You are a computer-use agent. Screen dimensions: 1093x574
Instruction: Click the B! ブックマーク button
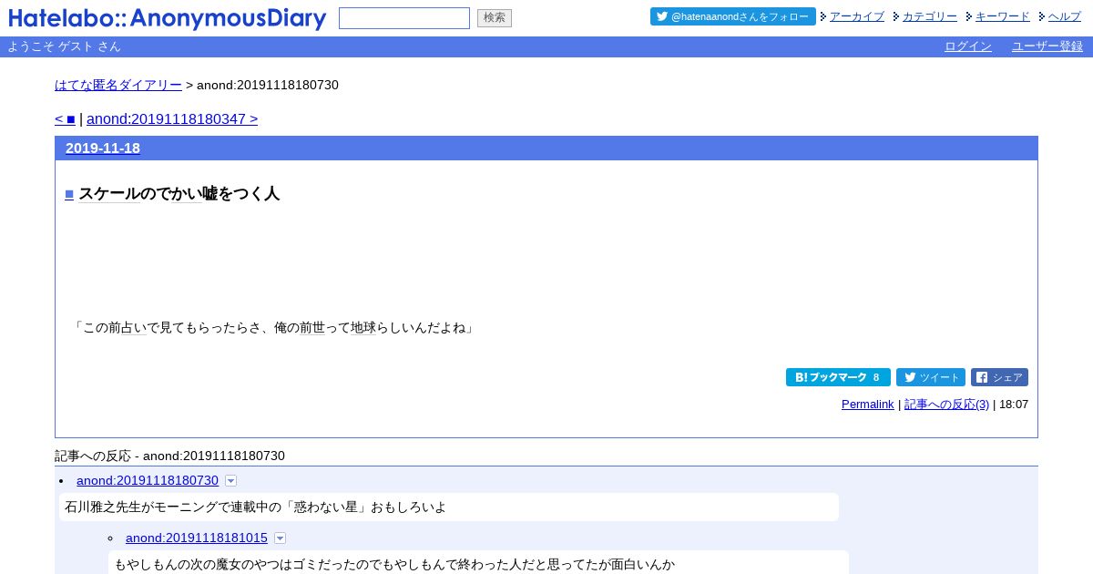pos(838,377)
